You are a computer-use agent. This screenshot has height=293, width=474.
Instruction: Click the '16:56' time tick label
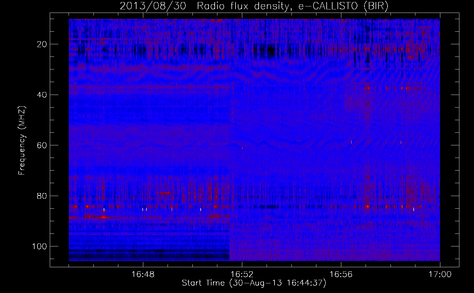[341, 275]
